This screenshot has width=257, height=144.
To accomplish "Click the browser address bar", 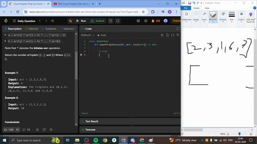I will click(84, 12).
